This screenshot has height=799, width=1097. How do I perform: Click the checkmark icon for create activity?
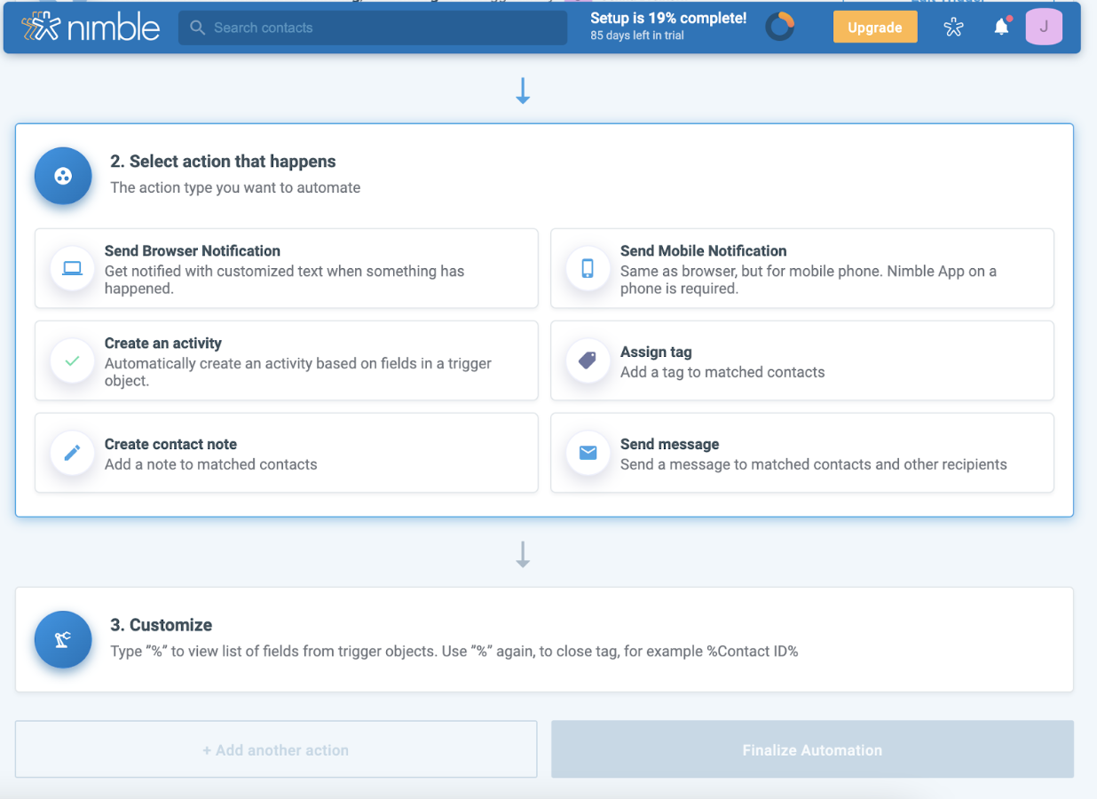[x=73, y=361]
